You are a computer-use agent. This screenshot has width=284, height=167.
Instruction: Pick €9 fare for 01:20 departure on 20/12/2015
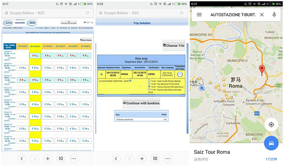click(x=35, y=55)
